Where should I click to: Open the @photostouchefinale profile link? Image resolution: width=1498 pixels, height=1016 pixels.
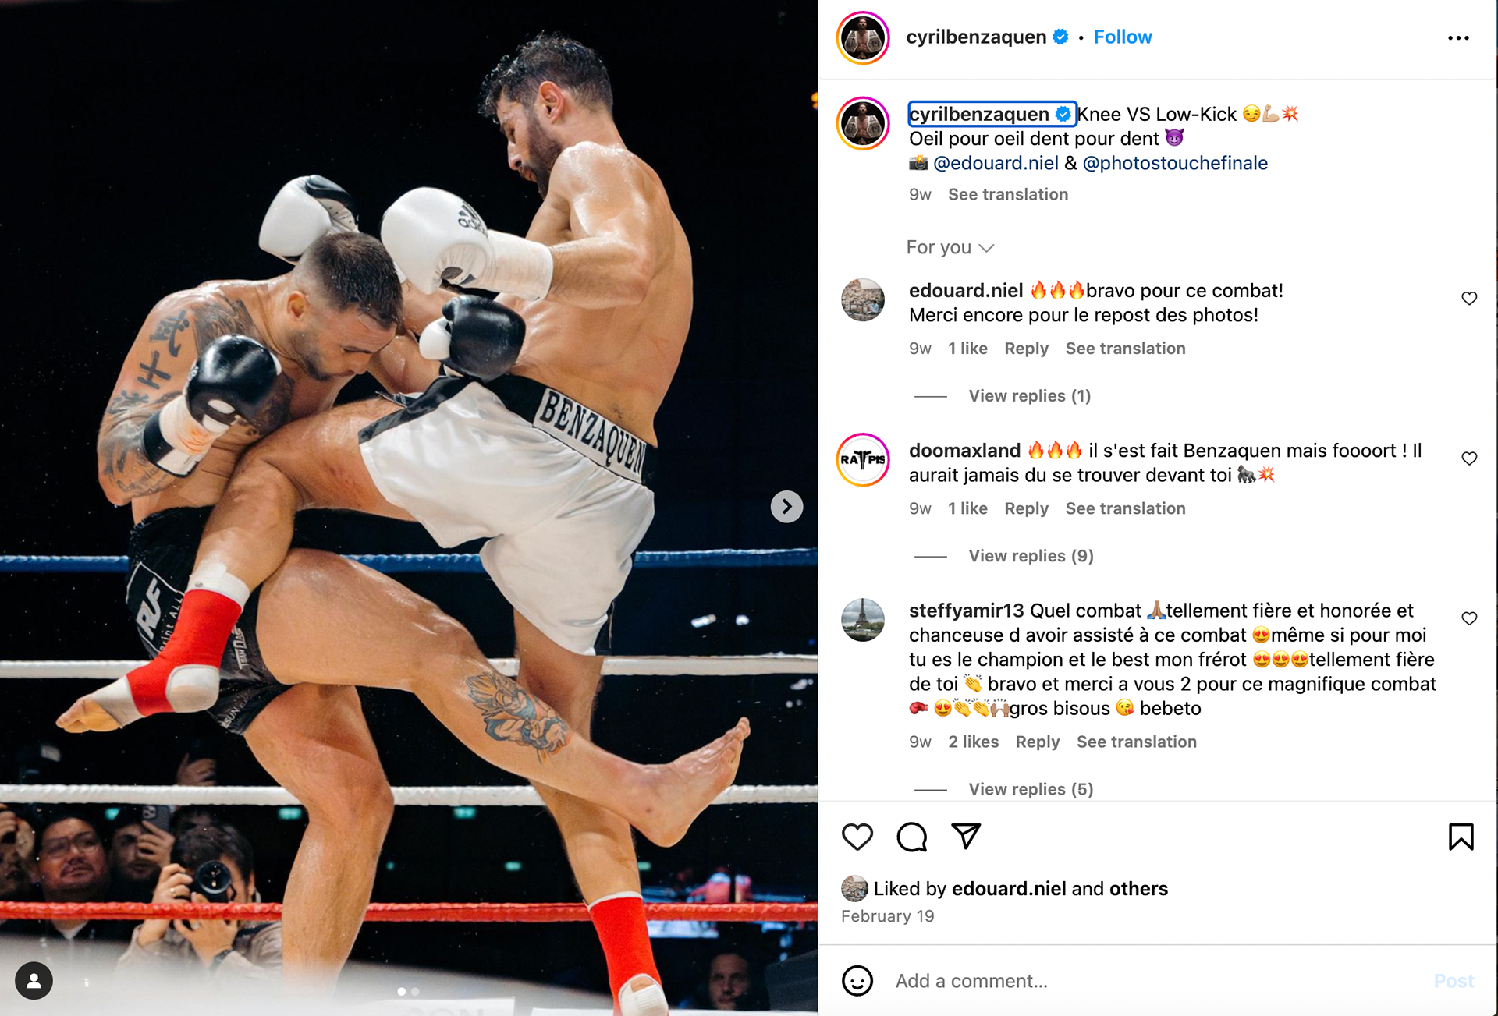click(1175, 163)
